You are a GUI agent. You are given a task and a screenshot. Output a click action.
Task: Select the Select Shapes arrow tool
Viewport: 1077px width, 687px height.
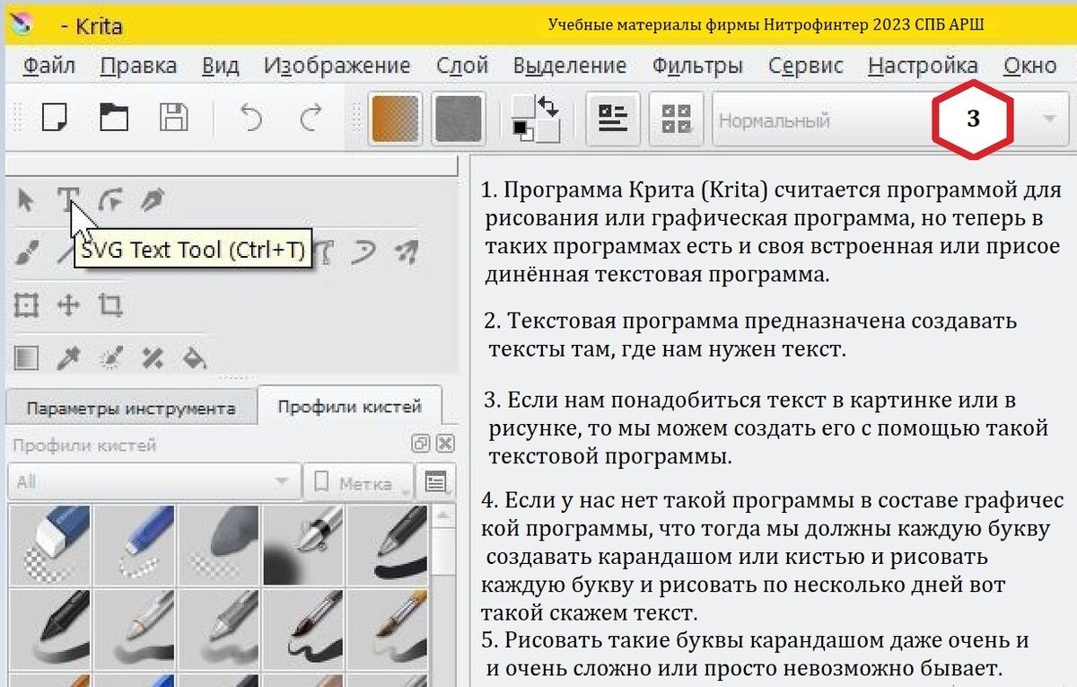click(x=26, y=200)
